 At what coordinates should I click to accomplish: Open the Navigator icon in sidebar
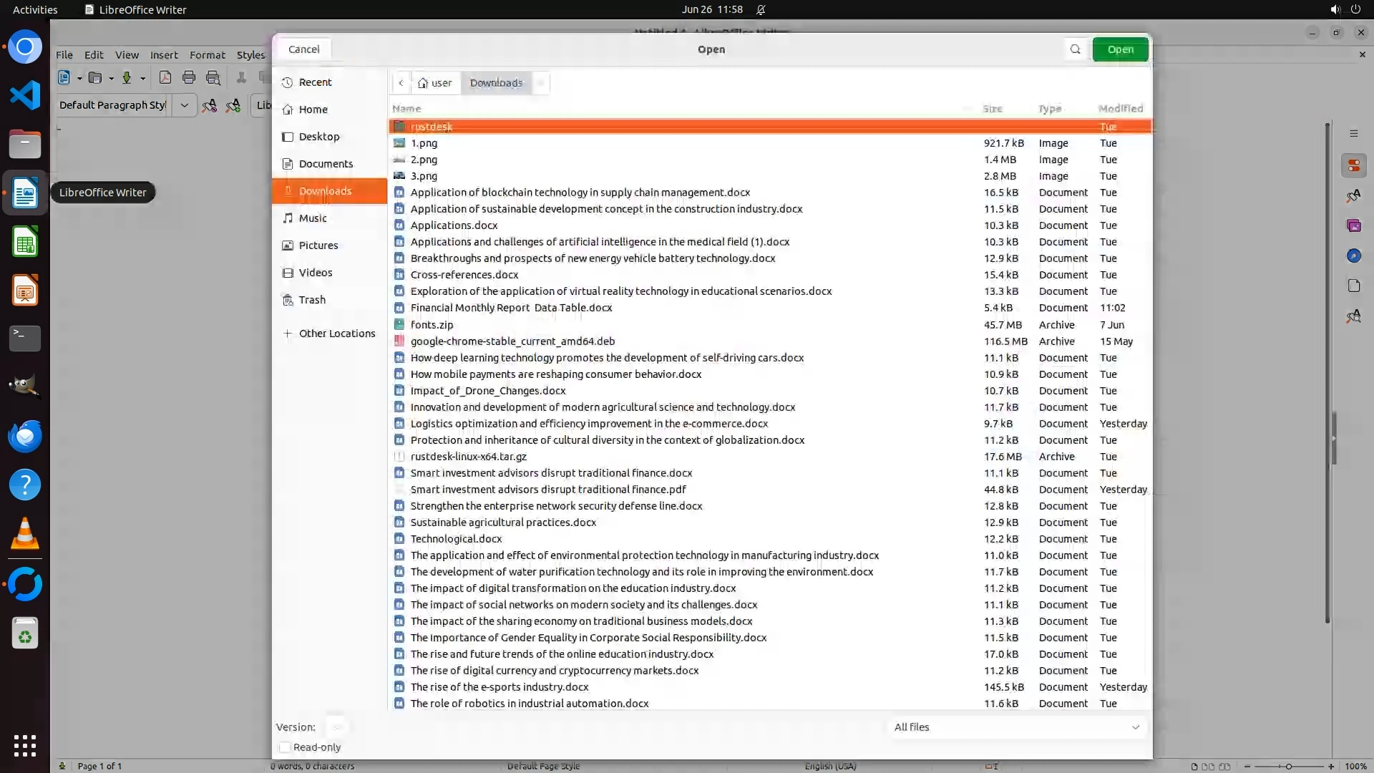coord(1353,256)
